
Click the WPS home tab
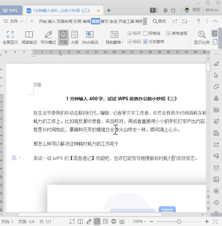point(11,10)
